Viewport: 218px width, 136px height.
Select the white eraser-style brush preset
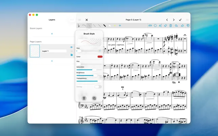(x=110, y=25)
